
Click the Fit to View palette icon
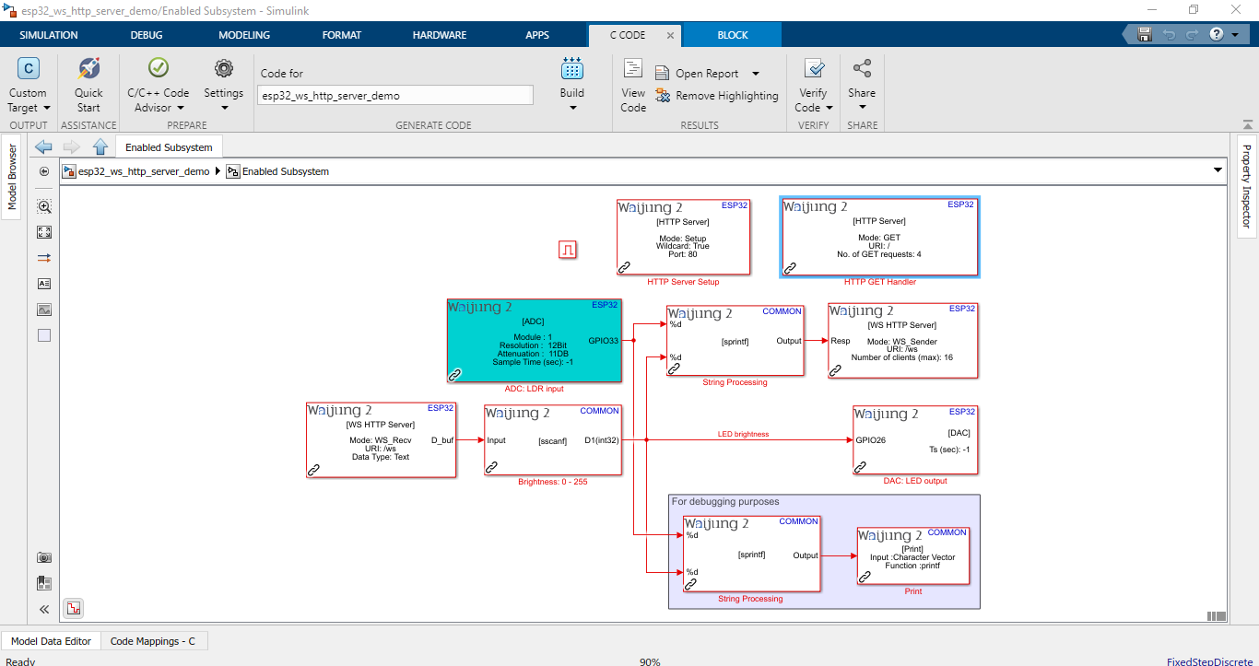pyautogui.click(x=44, y=232)
